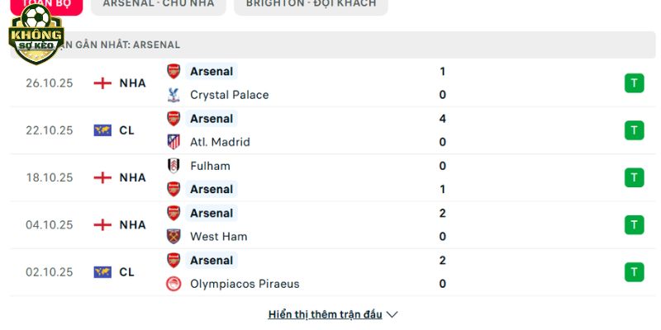
Task: Click the green T badge for West Ham match
Action: (x=634, y=224)
